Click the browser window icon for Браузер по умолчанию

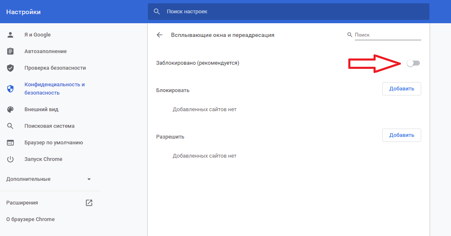point(10,143)
